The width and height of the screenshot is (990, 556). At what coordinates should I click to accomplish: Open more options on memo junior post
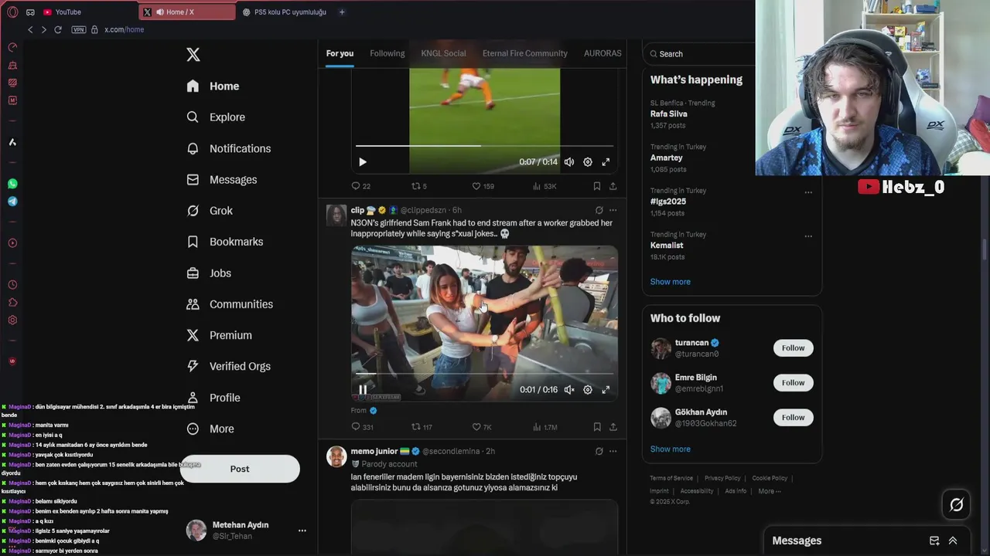613,451
